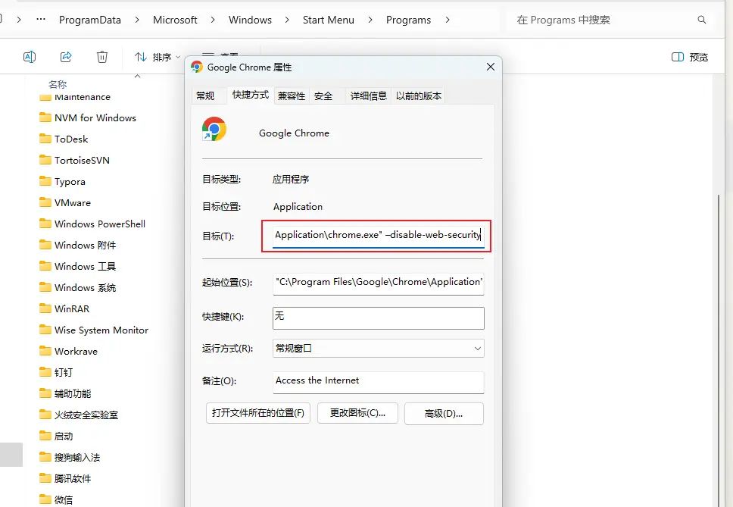Toggle the 预览 preview pane button
The height and width of the screenshot is (507, 733).
(690, 57)
